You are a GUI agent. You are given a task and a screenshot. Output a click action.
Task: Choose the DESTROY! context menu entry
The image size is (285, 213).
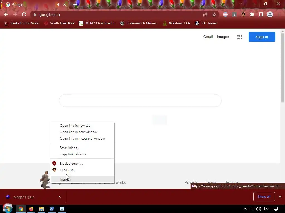pyautogui.click(x=82, y=170)
